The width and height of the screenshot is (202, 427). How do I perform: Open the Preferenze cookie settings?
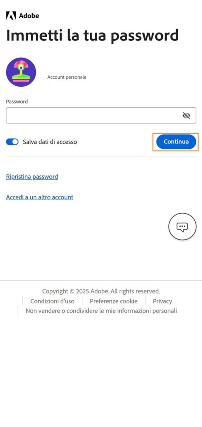click(114, 301)
